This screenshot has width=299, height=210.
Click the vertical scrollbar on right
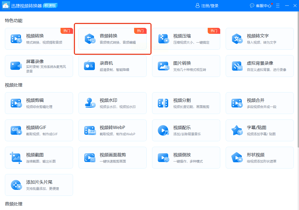point(298,79)
